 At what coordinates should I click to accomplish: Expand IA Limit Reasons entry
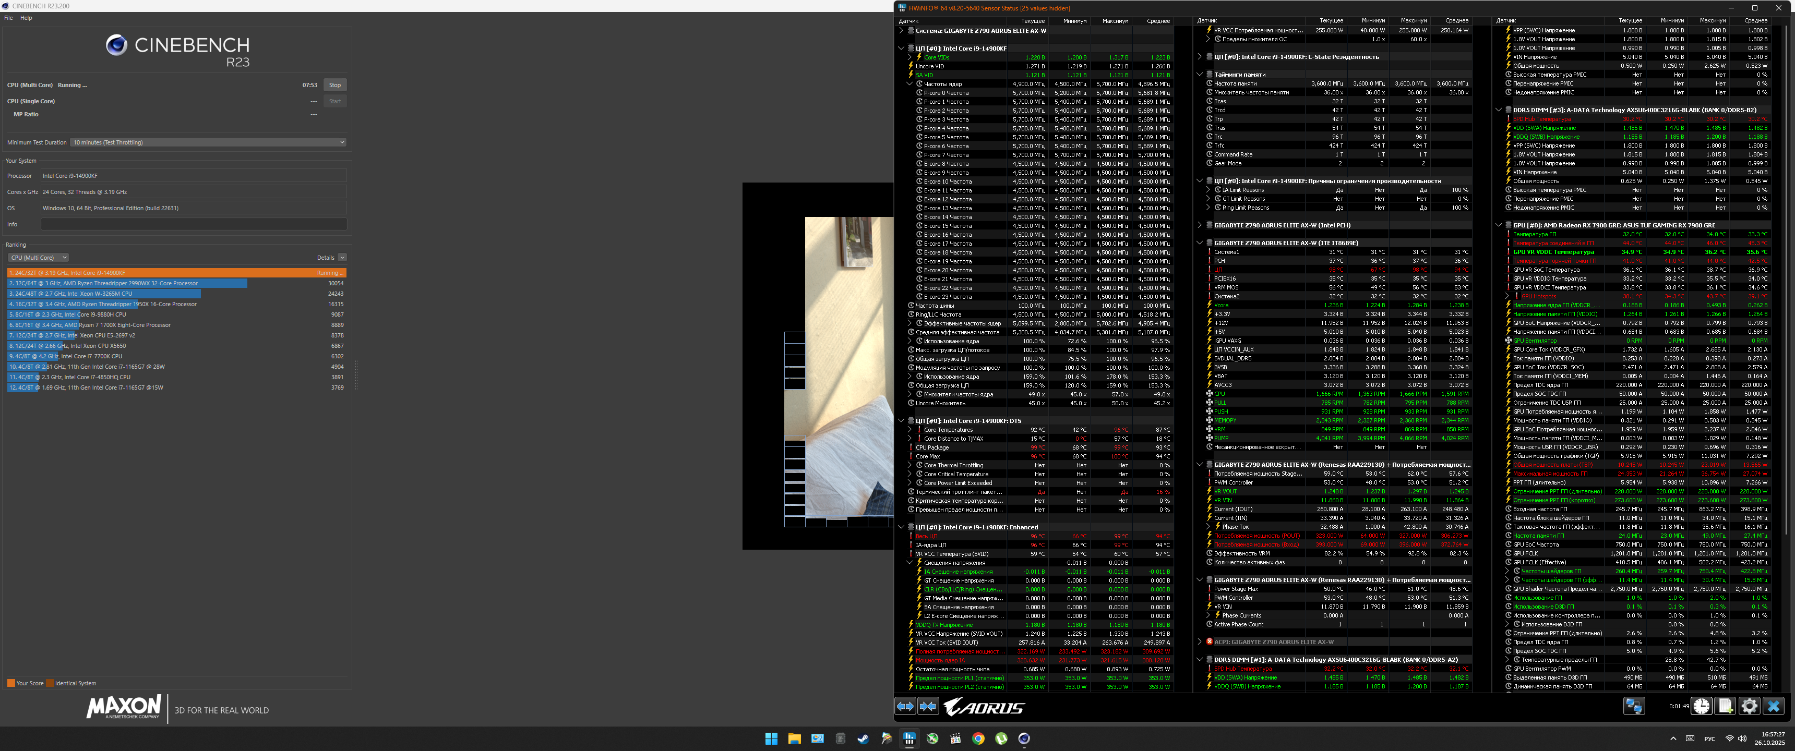[x=1208, y=190]
